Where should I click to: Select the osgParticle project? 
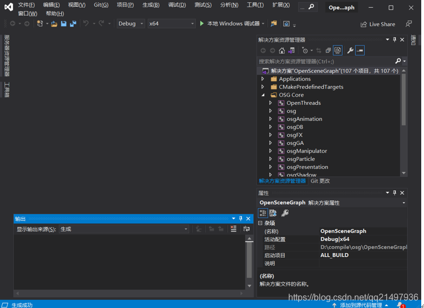click(x=301, y=159)
